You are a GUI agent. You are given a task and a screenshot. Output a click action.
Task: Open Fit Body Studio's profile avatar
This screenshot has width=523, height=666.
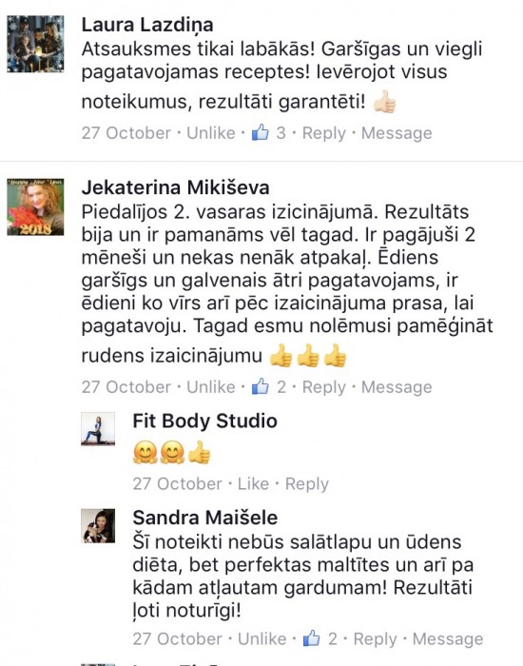coord(98,428)
